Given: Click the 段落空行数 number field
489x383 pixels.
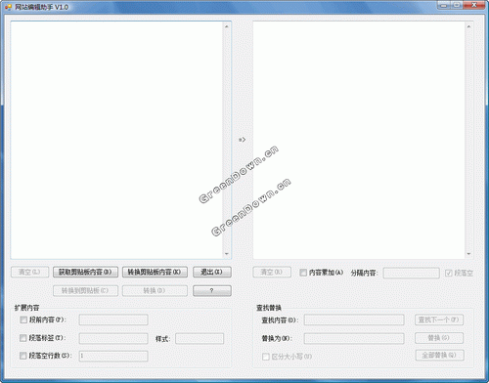Looking at the screenshot, I should coord(113,356).
